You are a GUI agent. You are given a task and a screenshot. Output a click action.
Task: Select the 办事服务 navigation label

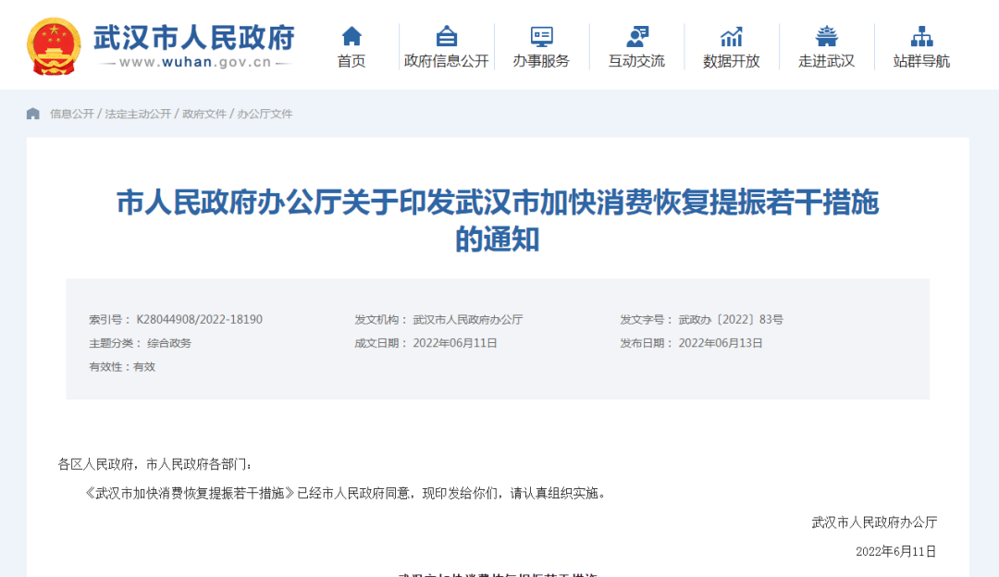(541, 61)
